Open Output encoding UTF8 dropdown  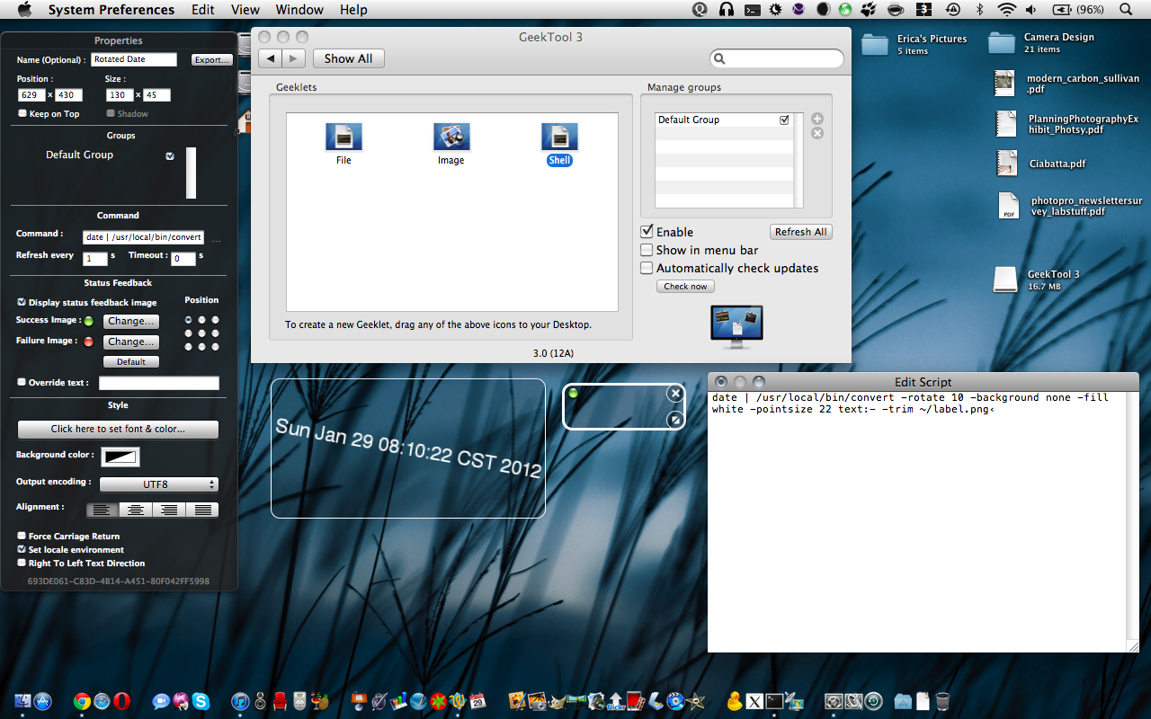pos(159,484)
